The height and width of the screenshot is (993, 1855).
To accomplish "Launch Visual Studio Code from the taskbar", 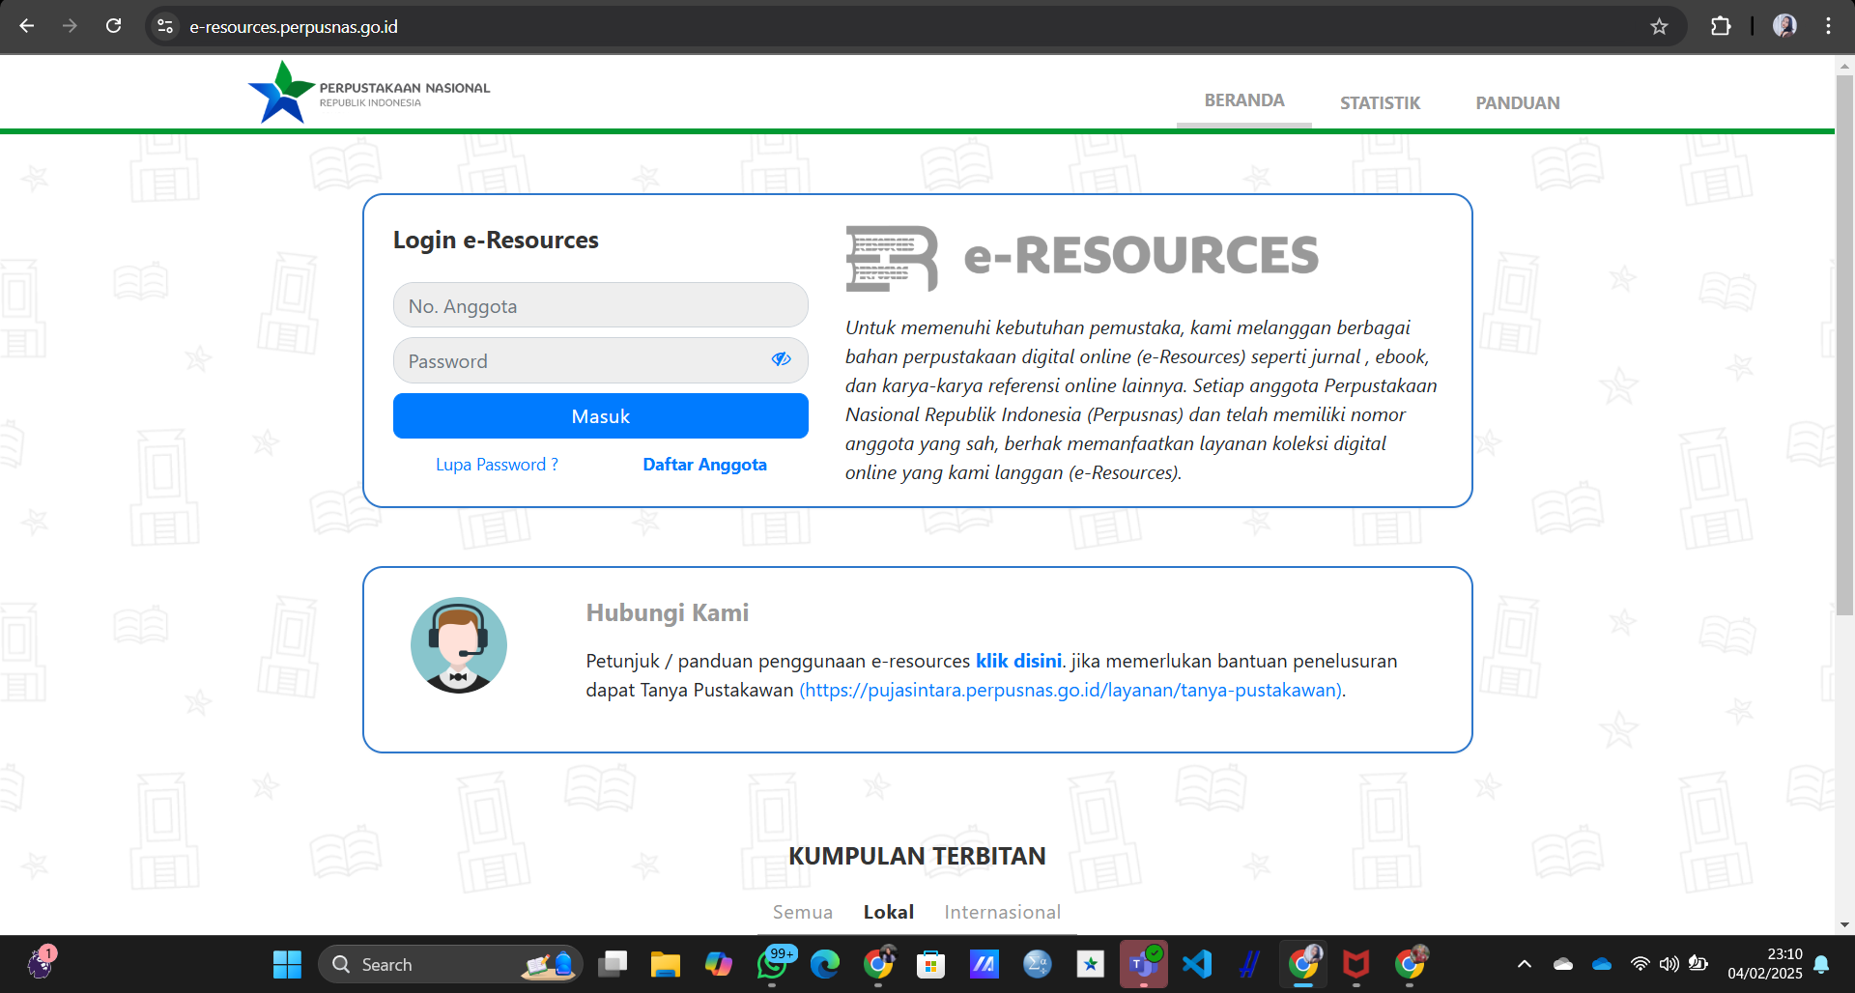I will pyautogui.click(x=1197, y=963).
